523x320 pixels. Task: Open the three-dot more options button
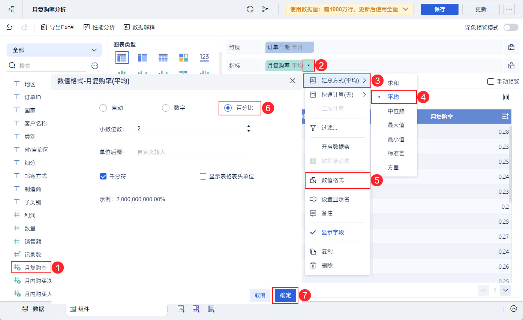pyautogui.click(x=509, y=9)
